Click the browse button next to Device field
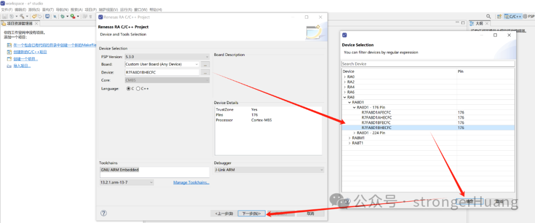This screenshot has width=535, height=223. [205, 72]
